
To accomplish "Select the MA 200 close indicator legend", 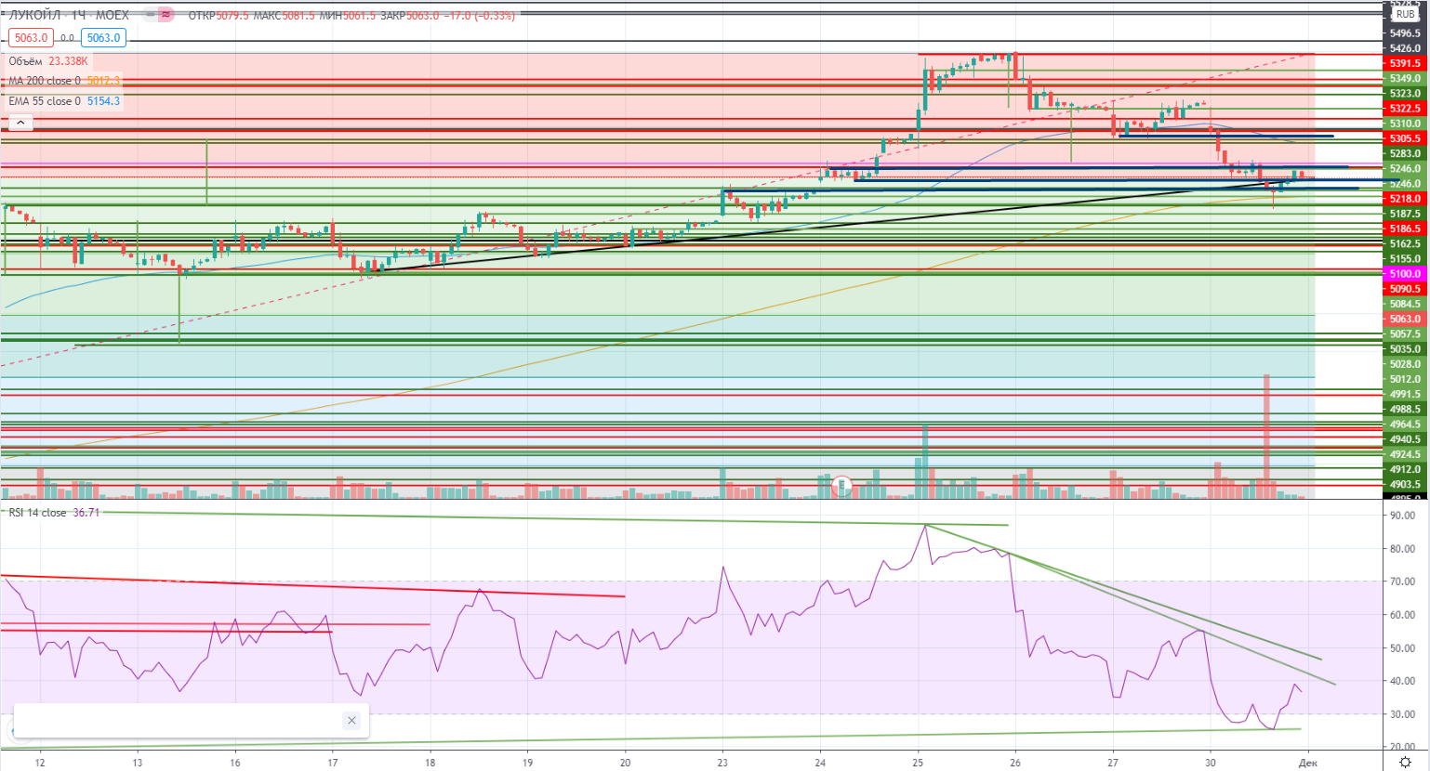I will coord(45,81).
